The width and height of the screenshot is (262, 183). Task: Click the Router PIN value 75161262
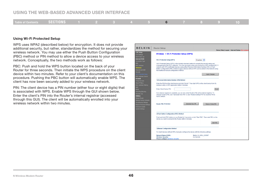coord(167,104)
